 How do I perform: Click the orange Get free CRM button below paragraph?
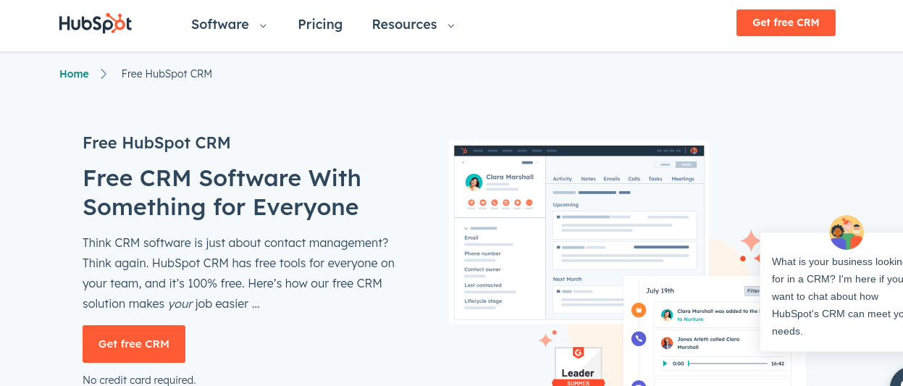pyautogui.click(x=134, y=344)
